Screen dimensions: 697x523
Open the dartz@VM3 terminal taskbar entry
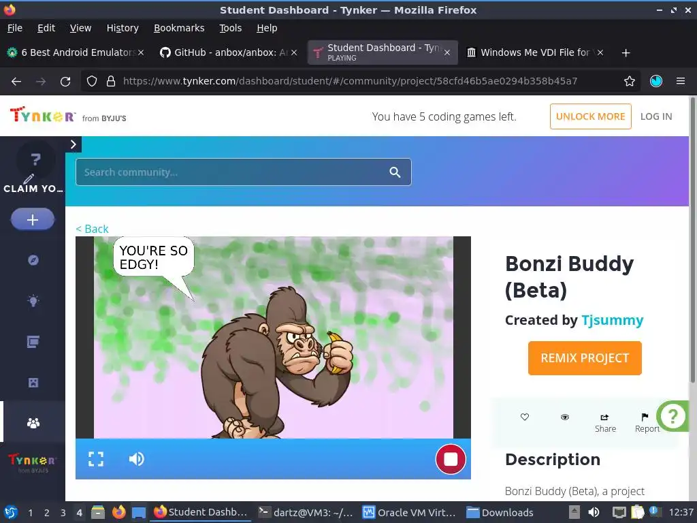[306, 513]
